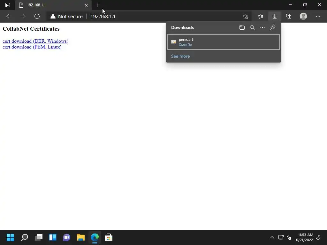
Task: Open Collections panel
Action: click(x=289, y=17)
